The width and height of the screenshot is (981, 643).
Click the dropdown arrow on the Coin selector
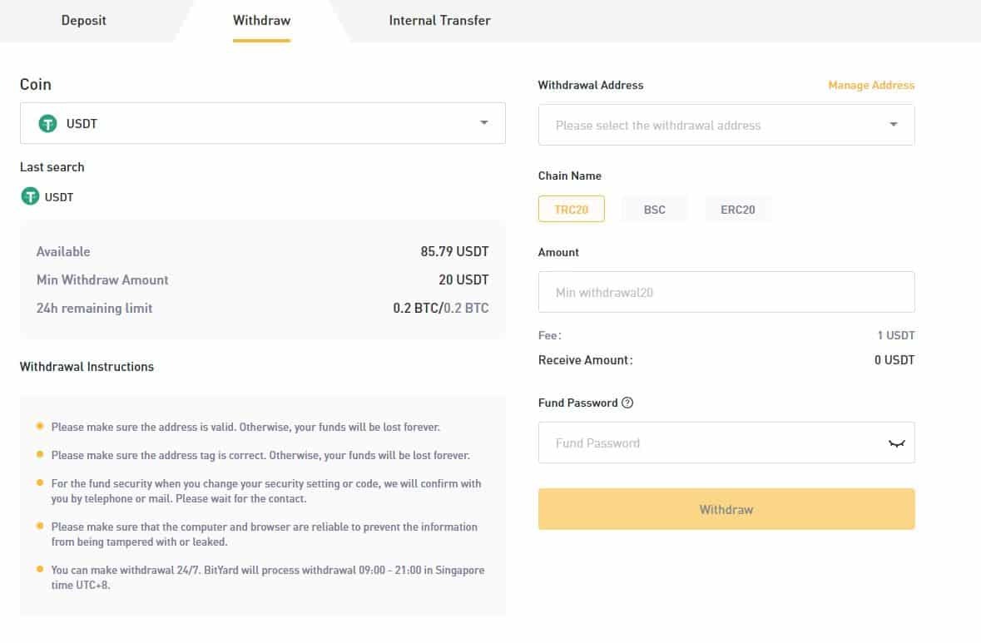click(483, 123)
